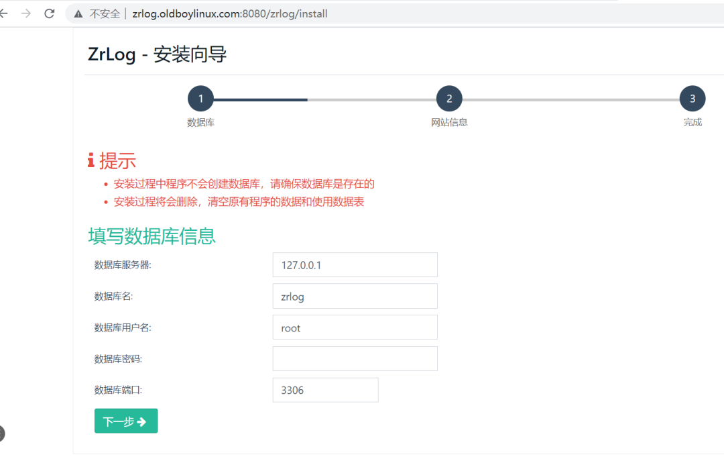Image resolution: width=724 pixels, height=465 pixels.
Task: Select step 3 circle 完成
Action: (x=692, y=99)
